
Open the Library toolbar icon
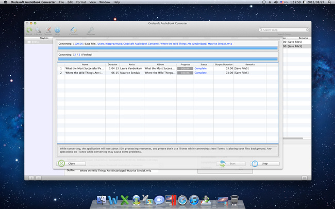tap(38, 30)
